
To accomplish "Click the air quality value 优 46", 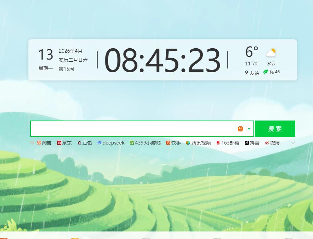I will point(275,72).
